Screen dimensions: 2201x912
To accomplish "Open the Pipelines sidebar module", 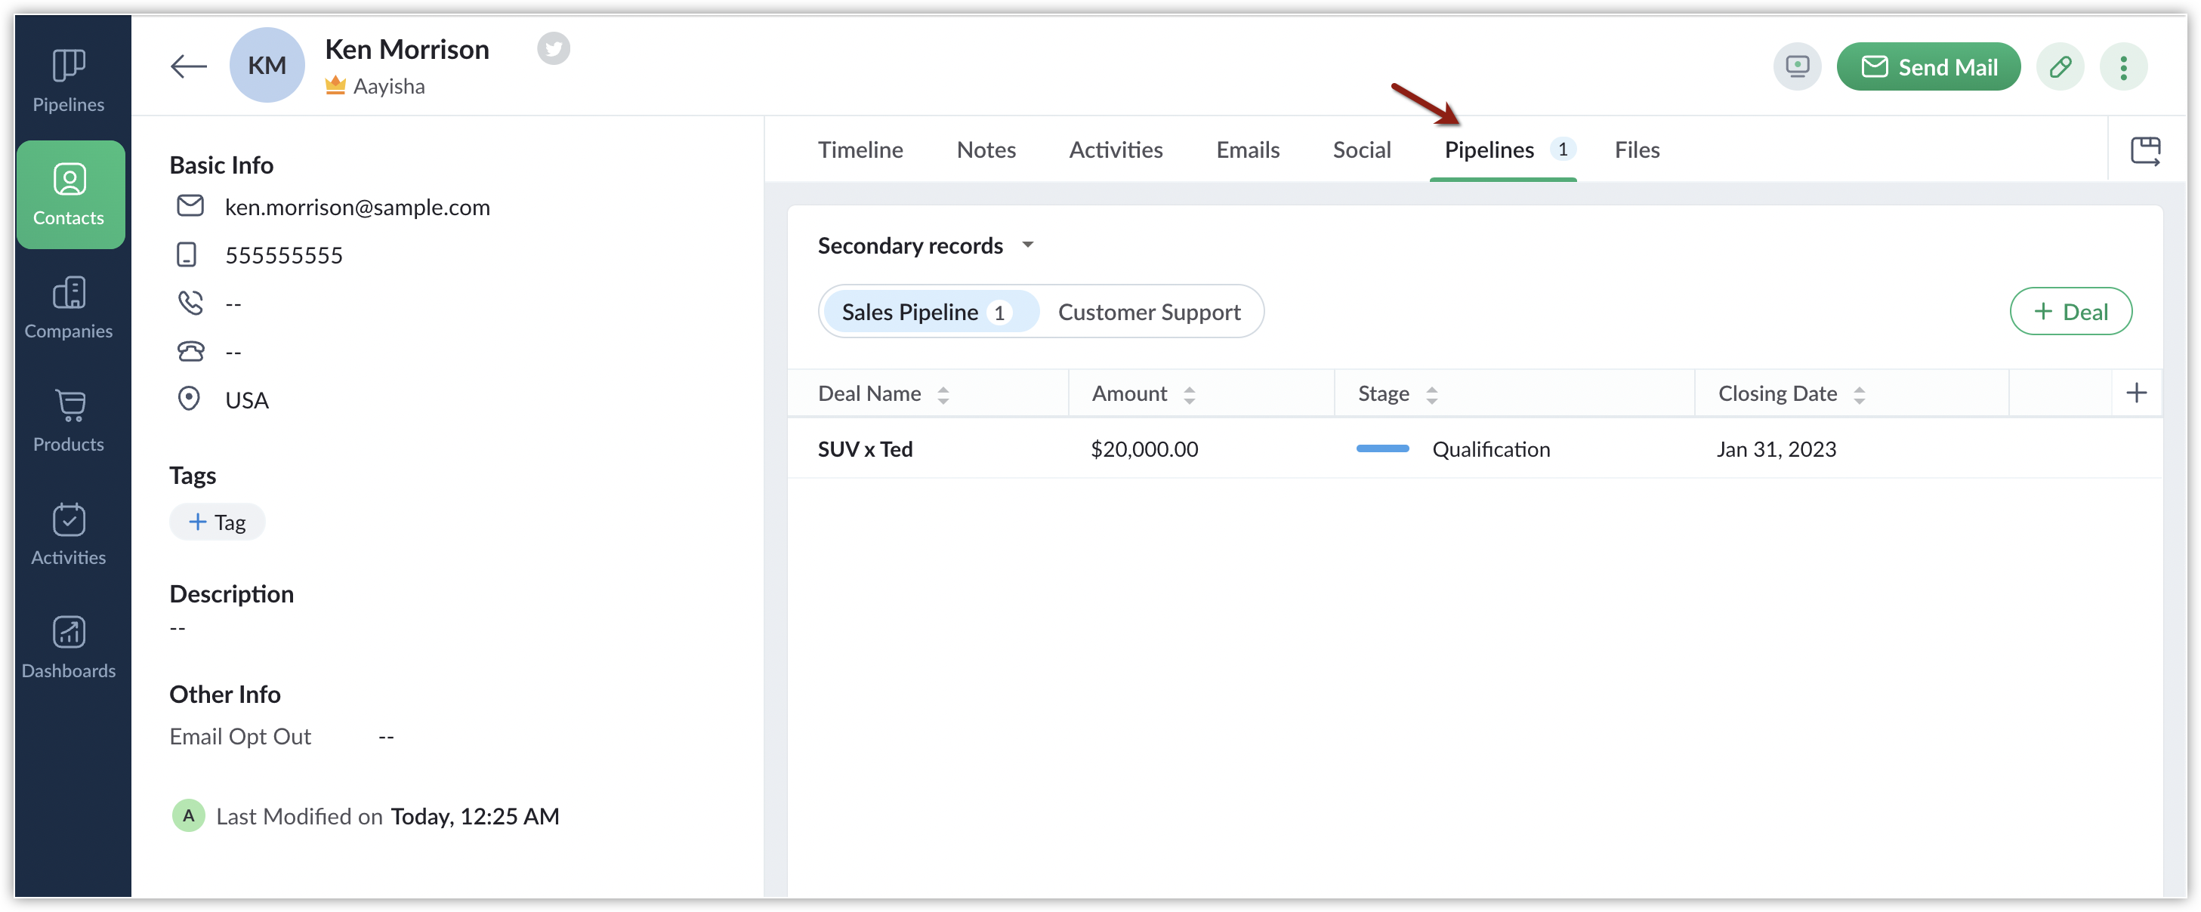I will pos(68,81).
